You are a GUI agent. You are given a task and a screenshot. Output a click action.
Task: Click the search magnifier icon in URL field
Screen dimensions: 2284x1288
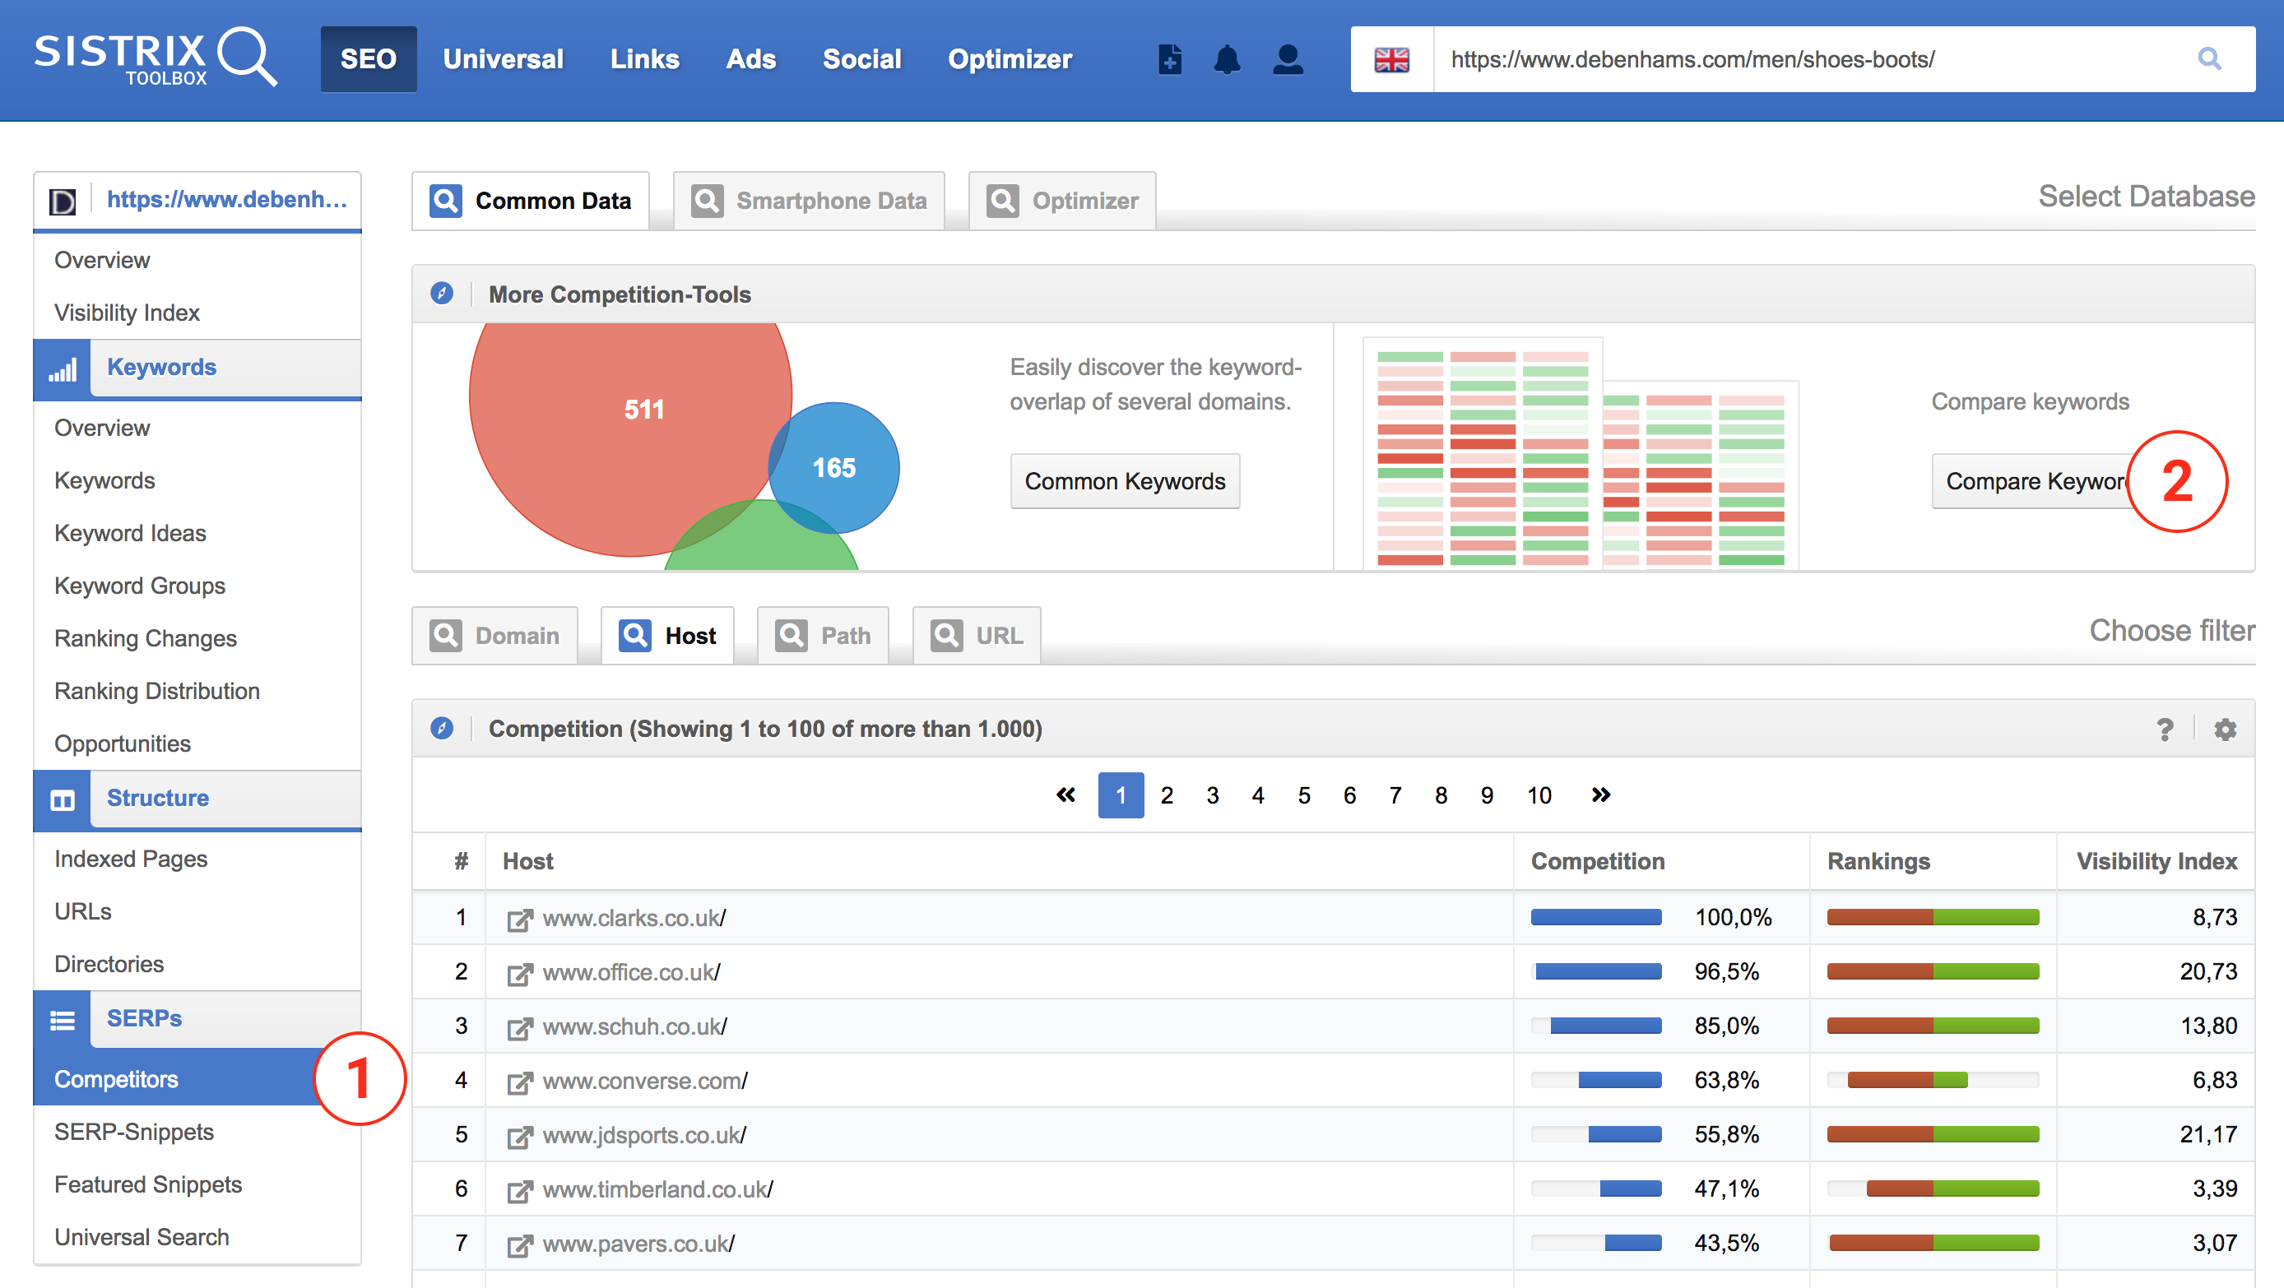pyautogui.click(x=2209, y=59)
